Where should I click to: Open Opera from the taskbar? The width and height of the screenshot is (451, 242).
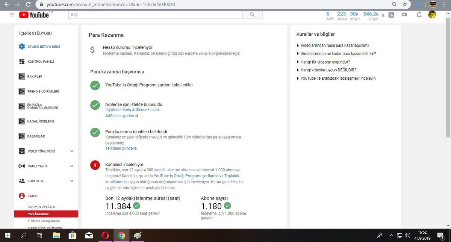pyautogui.click(x=105, y=235)
